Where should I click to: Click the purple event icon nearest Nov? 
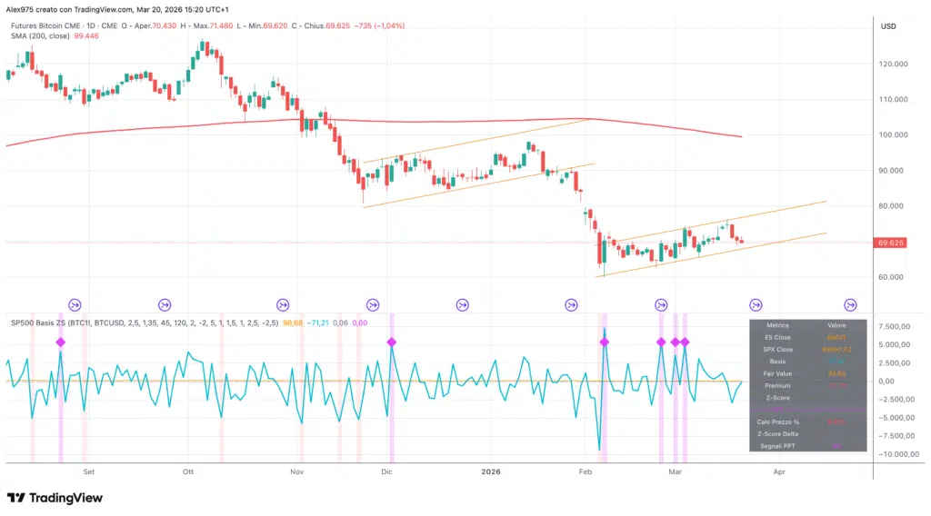(x=283, y=305)
